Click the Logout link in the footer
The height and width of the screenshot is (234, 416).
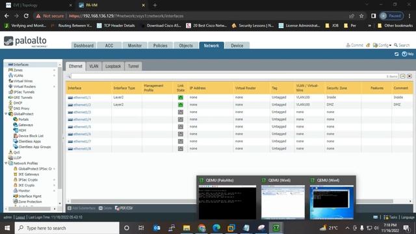click(x=20, y=217)
